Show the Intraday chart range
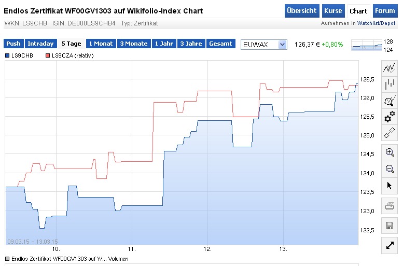The image size is (403, 266). 40,44
